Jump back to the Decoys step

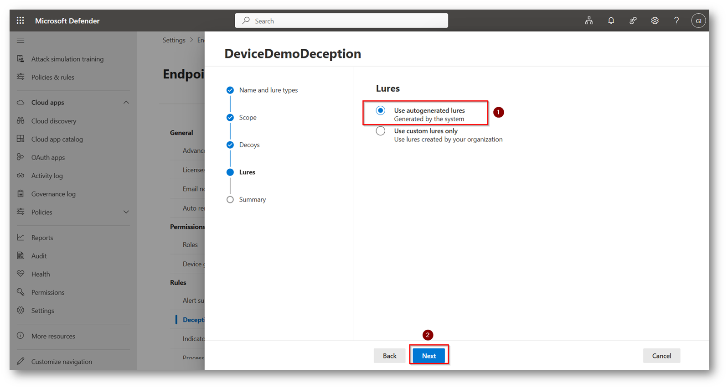point(249,145)
